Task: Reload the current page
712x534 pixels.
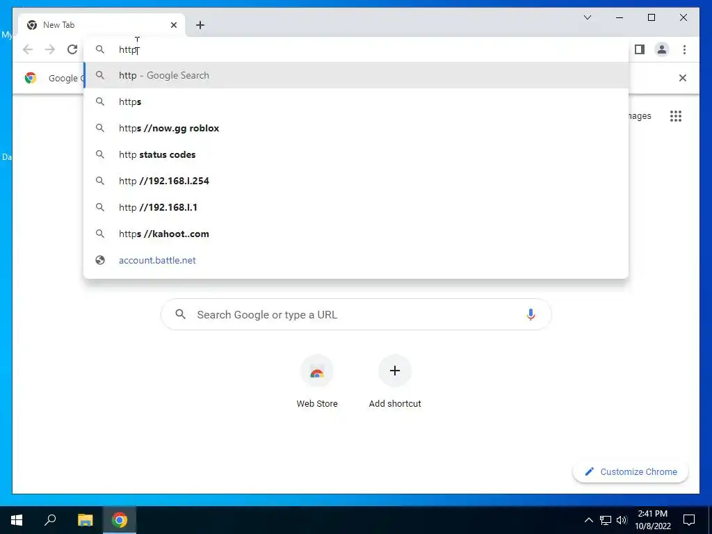Action: tap(72, 49)
